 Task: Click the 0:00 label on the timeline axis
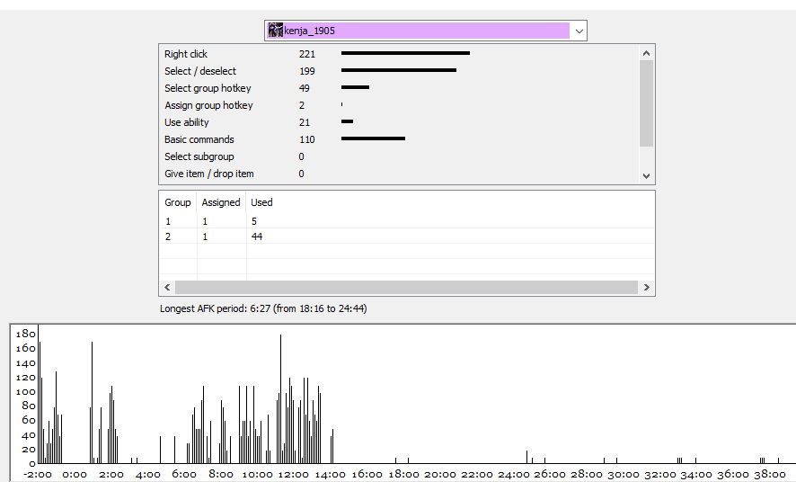click(74, 475)
